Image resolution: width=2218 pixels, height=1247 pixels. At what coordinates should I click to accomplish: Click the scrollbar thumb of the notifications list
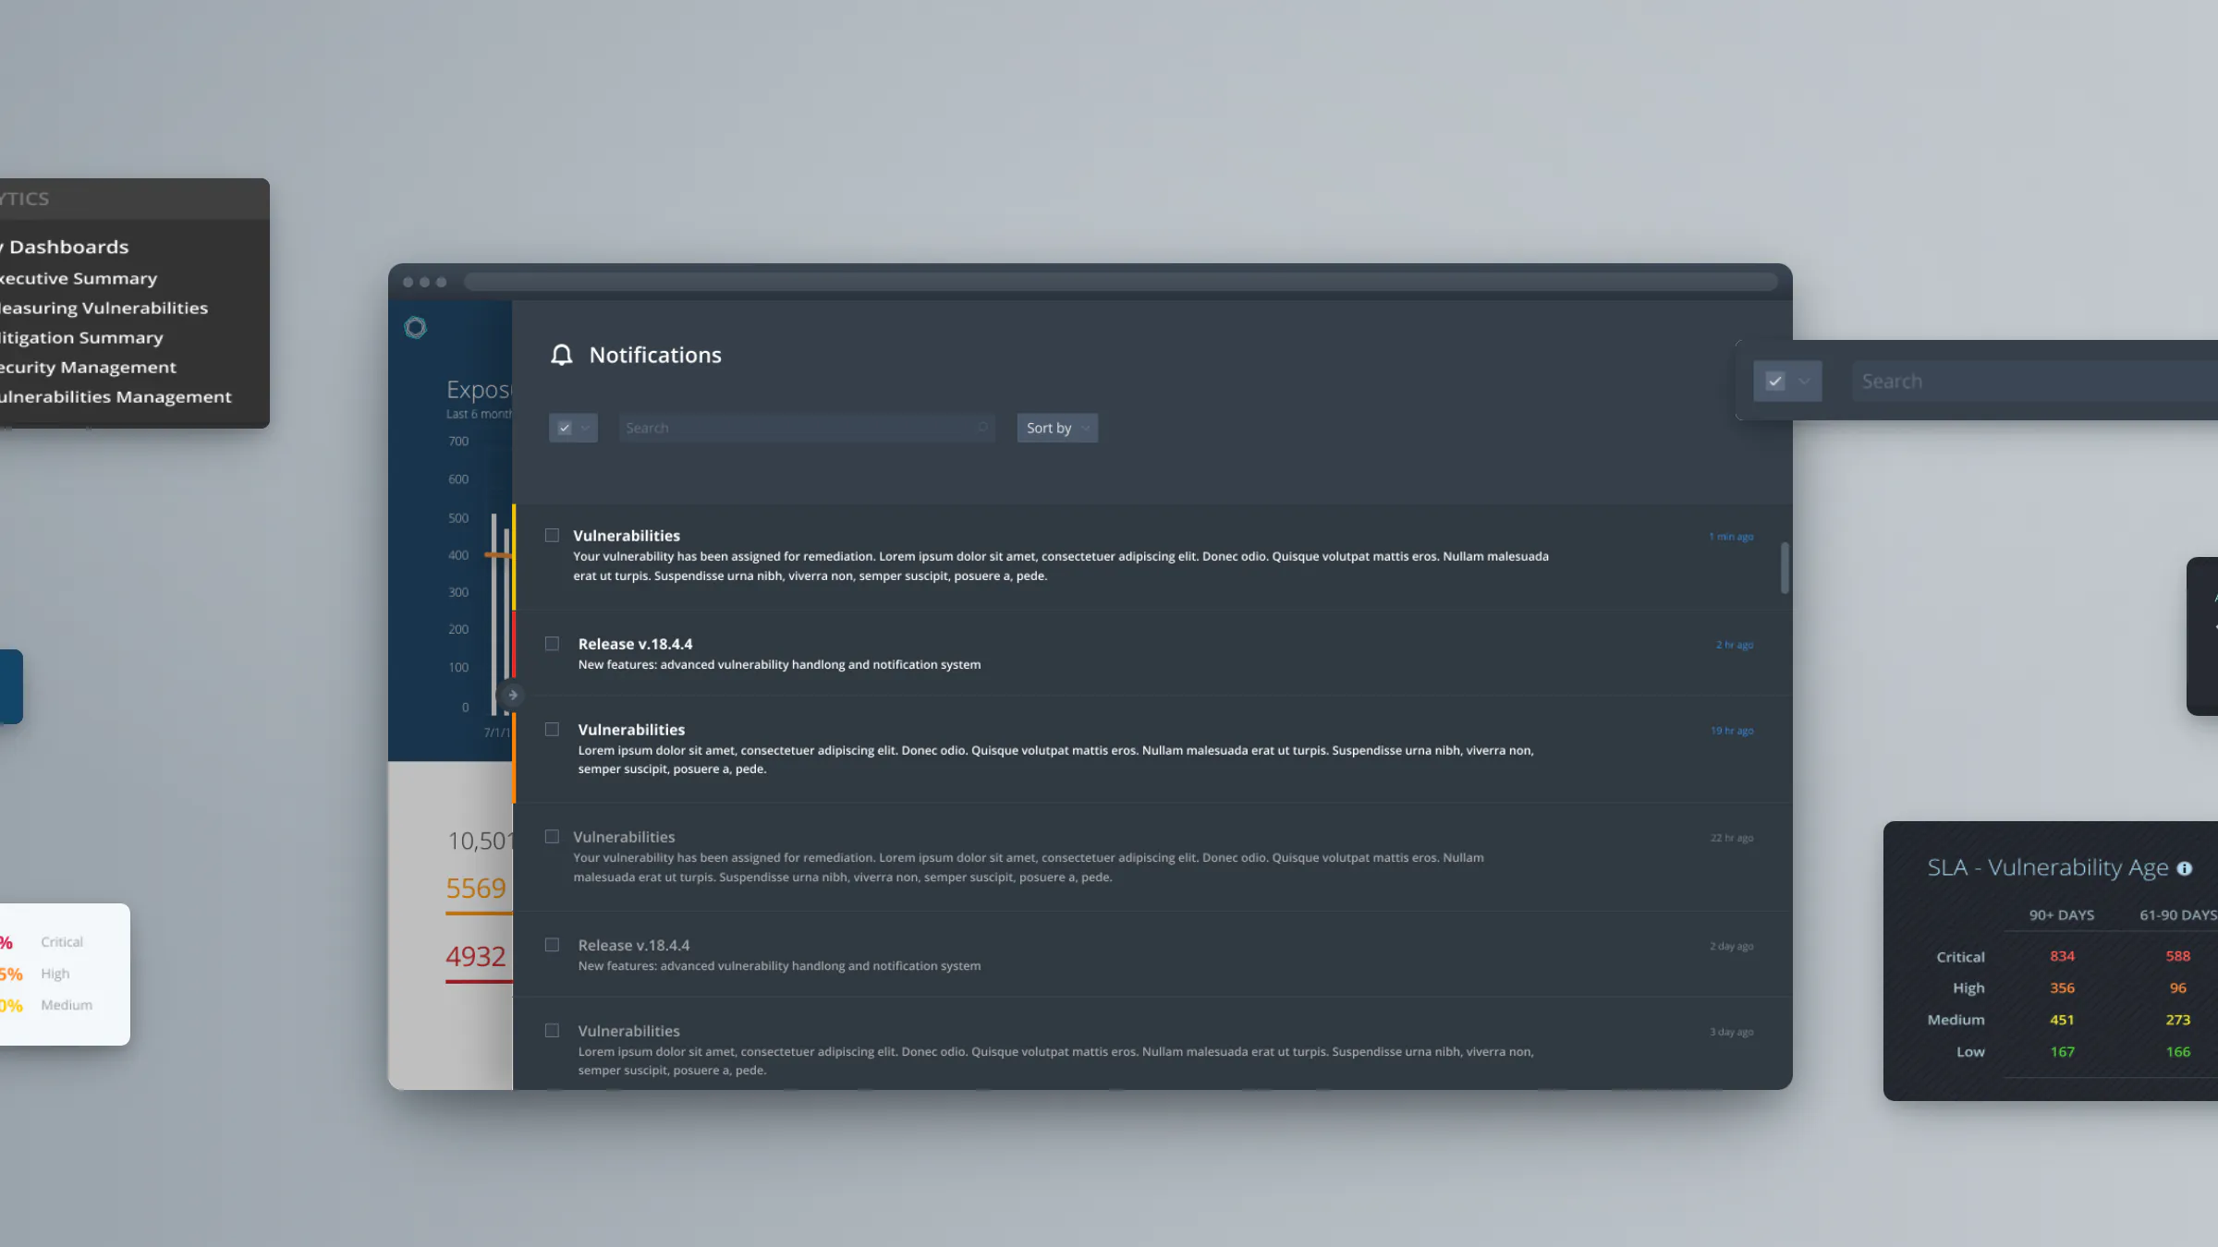coord(1785,567)
